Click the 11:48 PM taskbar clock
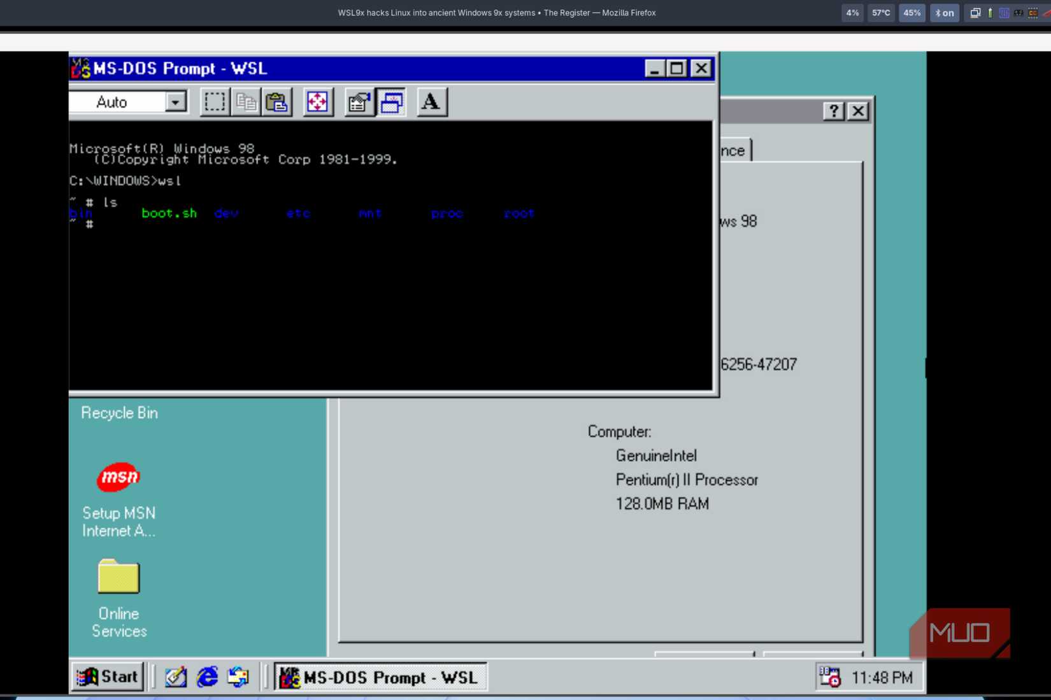 [x=882, y=678]
